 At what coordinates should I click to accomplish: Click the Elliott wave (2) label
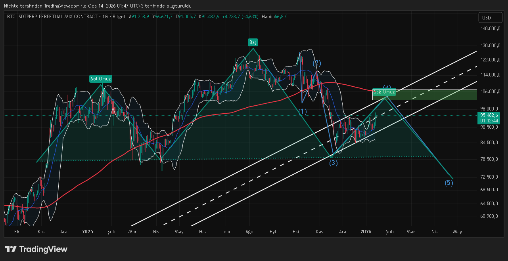click(316, 63)
